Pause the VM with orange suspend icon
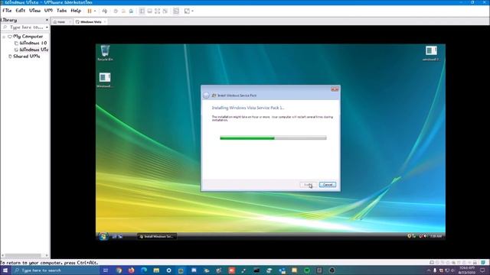Image resolution: width=490 pixels, height=275 pixels. point(90,11)
